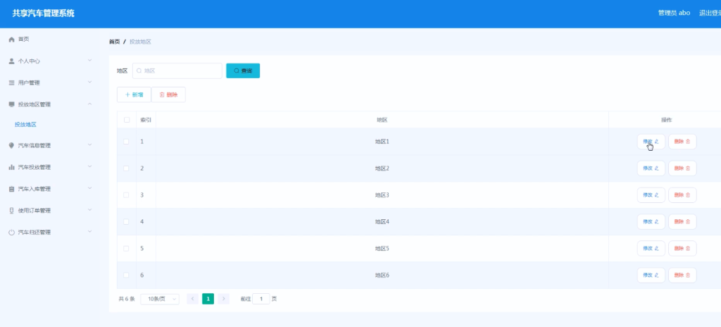The width and height of the screenshot is (721, 327).
Task: Click 删除 button for row 地区4
Action: (x=682, y=222)
